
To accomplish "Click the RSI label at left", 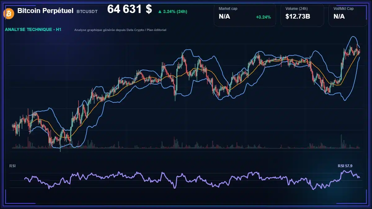I will [13, 166].
